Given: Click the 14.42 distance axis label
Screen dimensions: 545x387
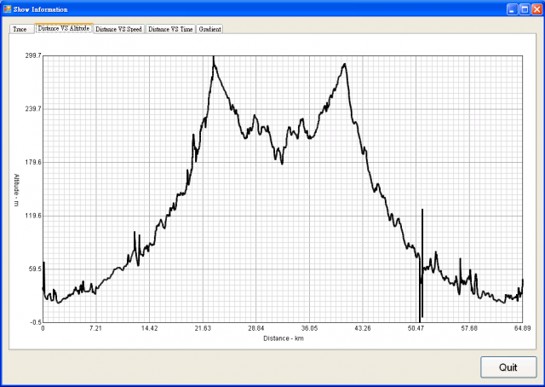Looking at the screenshot, I should point(150,328).
